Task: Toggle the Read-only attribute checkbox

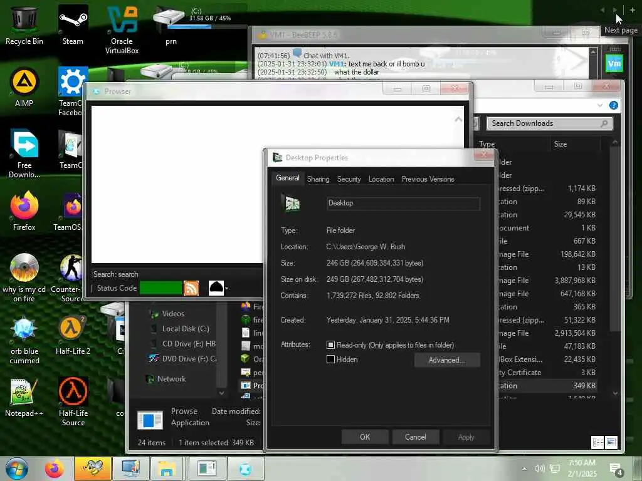Action: [330, 345]
